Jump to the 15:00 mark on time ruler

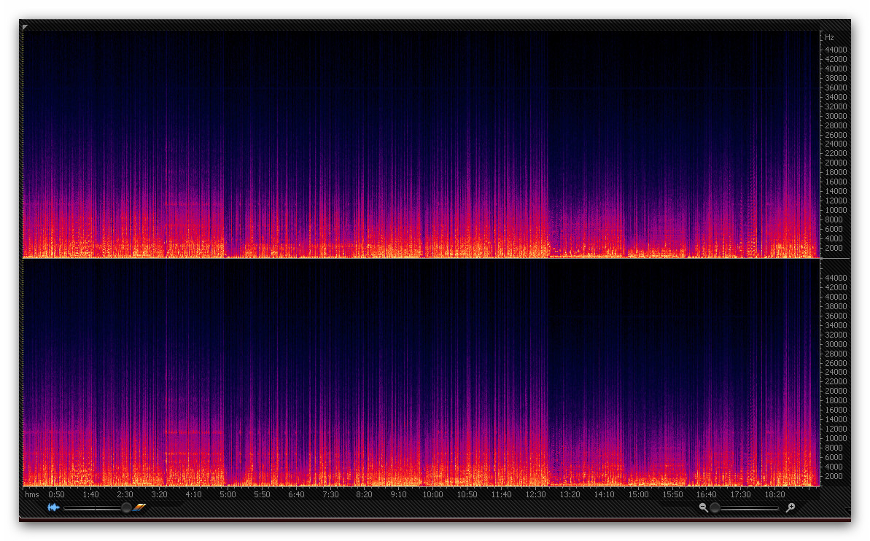coord(638,494)
